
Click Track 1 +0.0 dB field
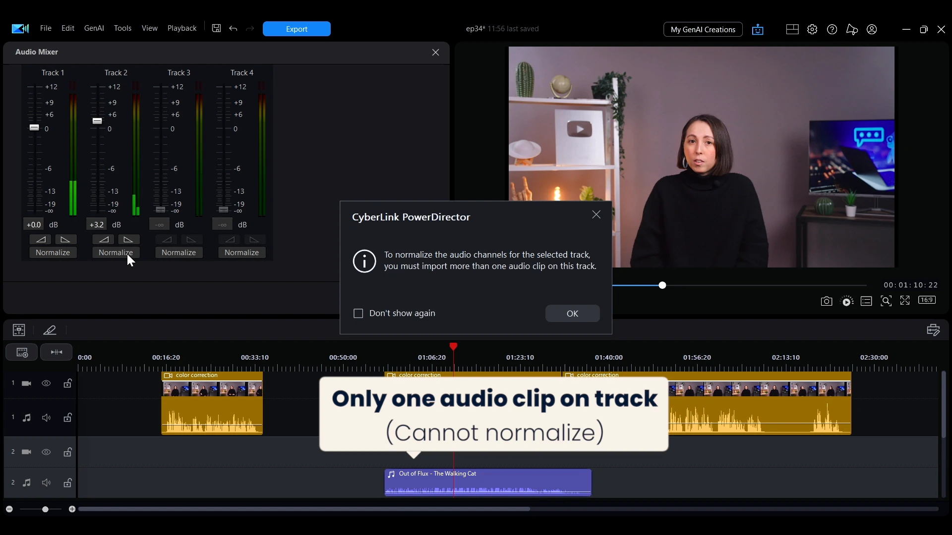pos(34,224)
